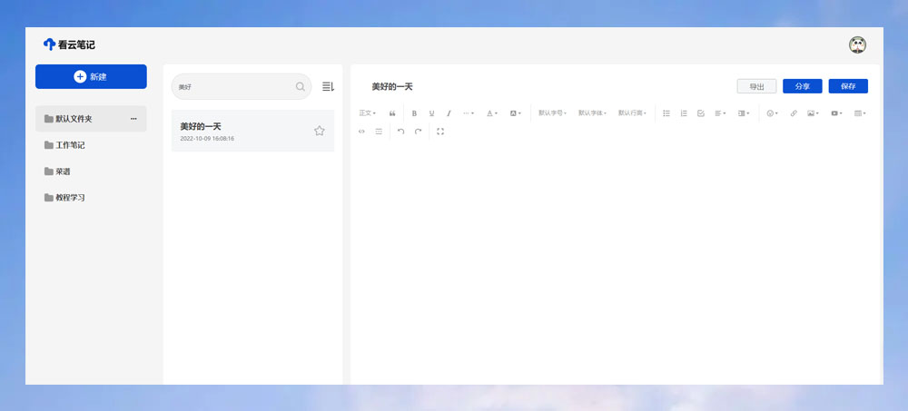Edit the note title 美好的一天

click(392, 87)
